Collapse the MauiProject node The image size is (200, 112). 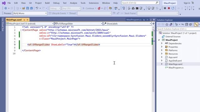pyautogui.click(x=159, y=40)
